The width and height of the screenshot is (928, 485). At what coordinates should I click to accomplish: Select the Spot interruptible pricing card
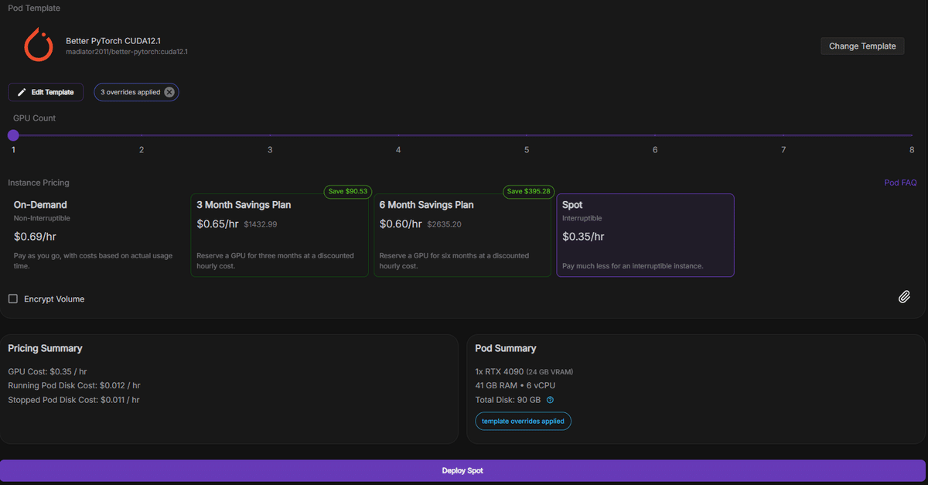tap(645, 235)
